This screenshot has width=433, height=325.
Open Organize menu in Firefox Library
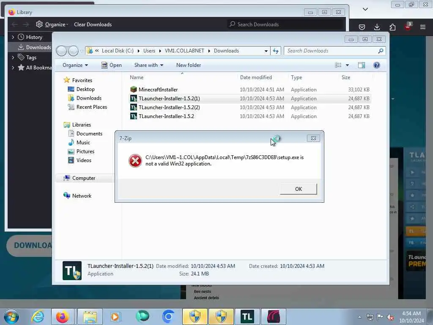tap(52, 24)
